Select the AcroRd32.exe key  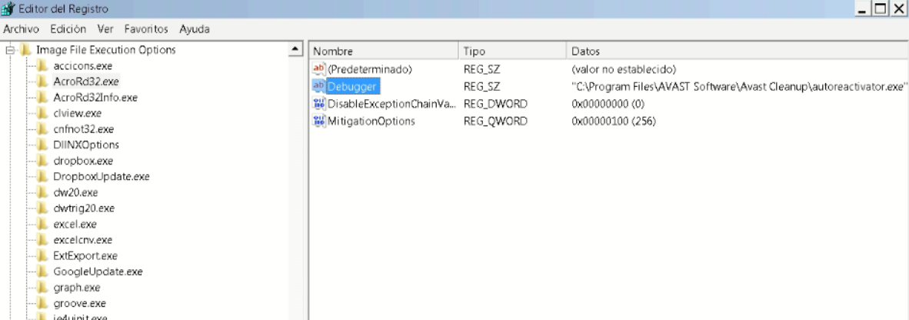pos(86,82)
